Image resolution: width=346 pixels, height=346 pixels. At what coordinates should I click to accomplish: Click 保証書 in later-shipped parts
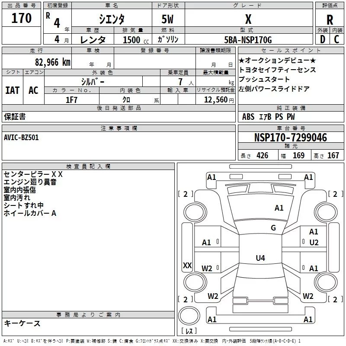coord(15,117)
